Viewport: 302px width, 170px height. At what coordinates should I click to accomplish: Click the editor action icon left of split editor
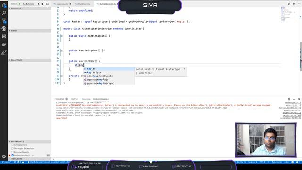[x=289, y=4]
